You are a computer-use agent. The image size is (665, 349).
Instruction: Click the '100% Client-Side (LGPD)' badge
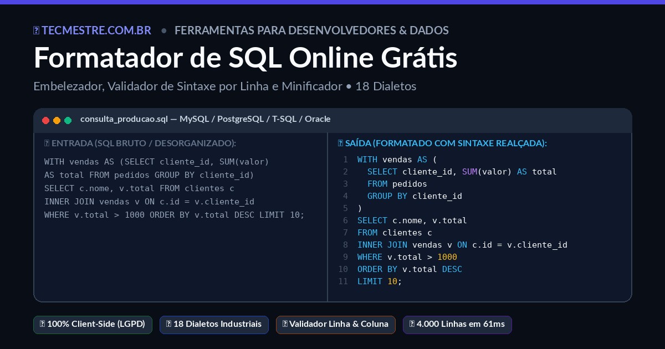(93, 325)
